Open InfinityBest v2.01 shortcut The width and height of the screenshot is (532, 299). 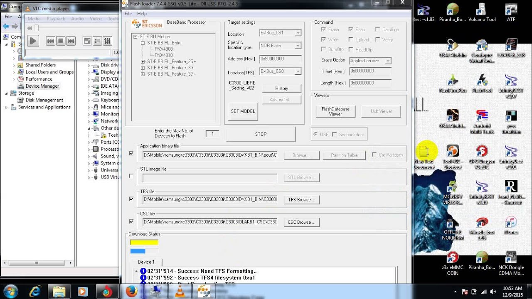(511, 157)
